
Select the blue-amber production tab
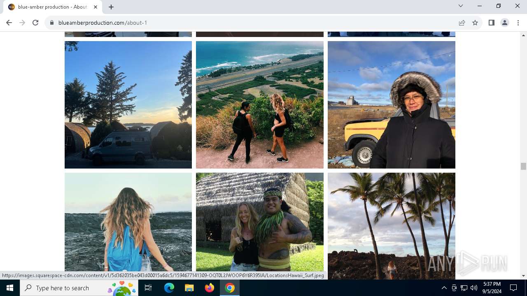pos(53,7)
